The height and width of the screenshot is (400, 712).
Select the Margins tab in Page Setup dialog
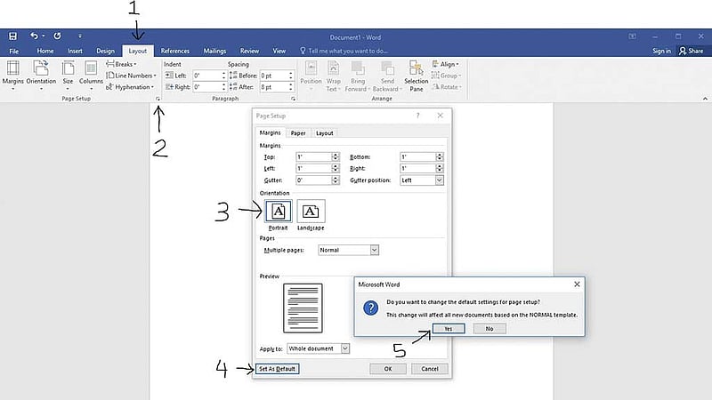pos(271,132)
